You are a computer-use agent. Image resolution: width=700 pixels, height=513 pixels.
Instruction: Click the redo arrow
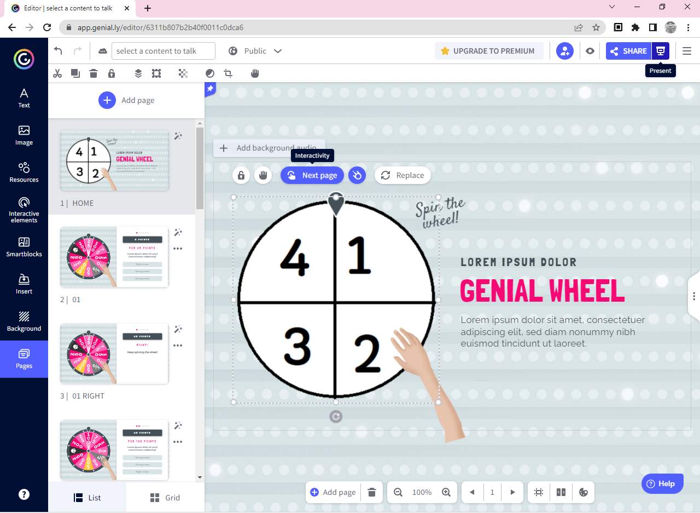point(78,51)
